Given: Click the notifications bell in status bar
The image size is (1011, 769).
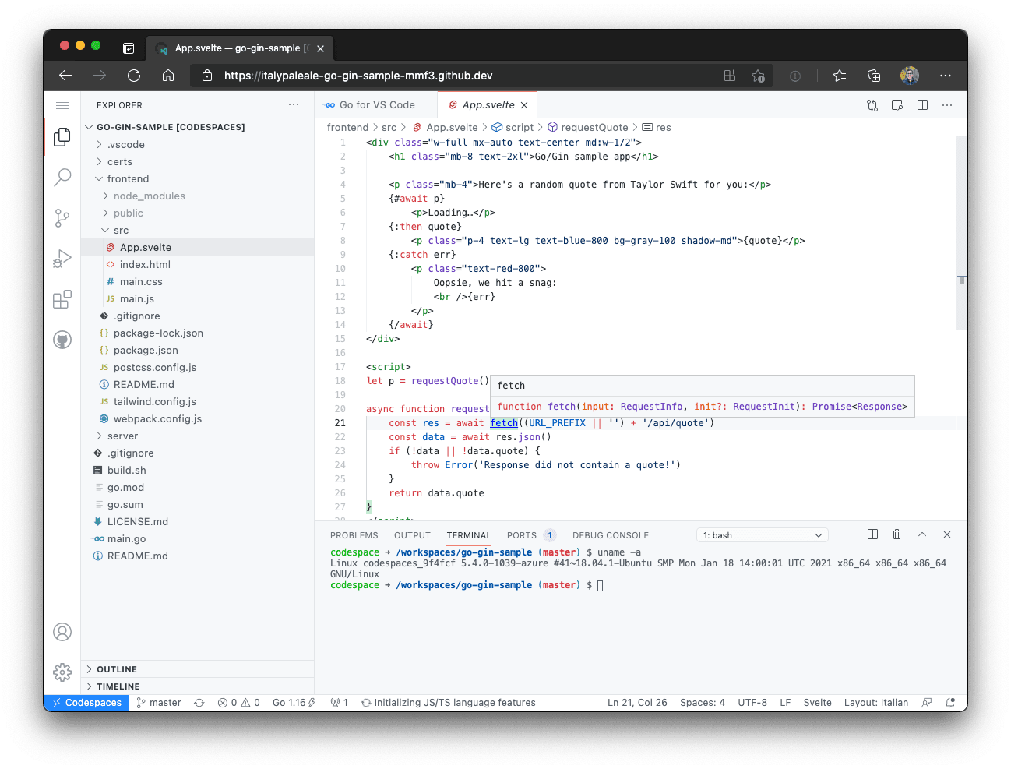Looking at the screenshot, I should [950, 703].
